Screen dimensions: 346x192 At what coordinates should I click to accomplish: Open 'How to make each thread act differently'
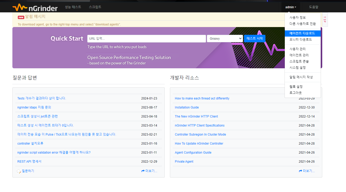click(202, 98)
